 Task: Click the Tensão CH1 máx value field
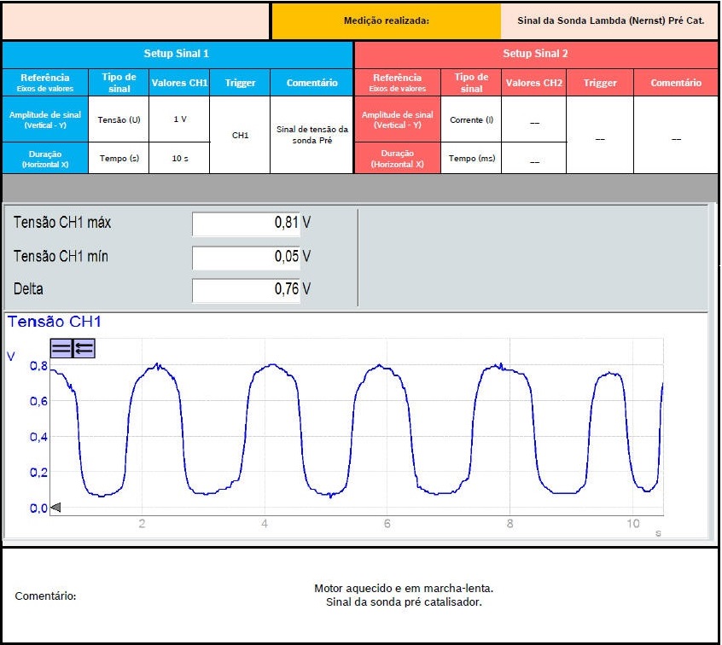[252, 224]
